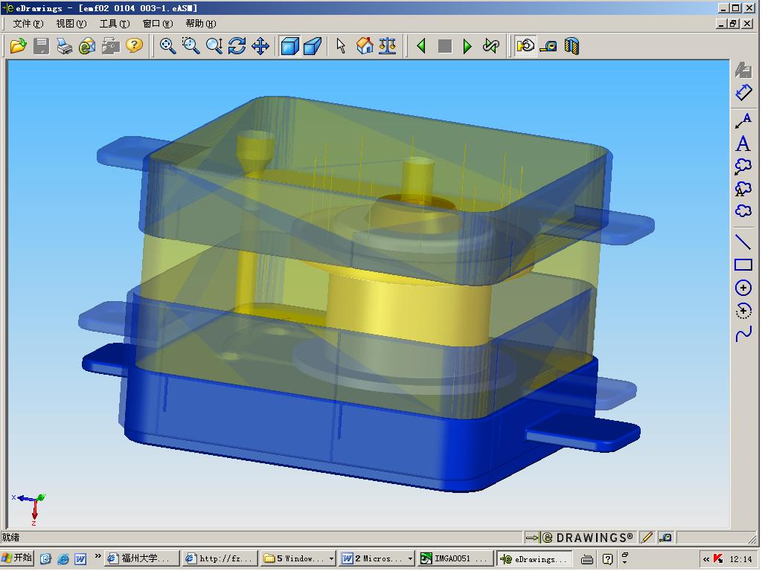Click the 开始 Start button
The width and height of the screenshot is (762, 571).
click(18, 558)
